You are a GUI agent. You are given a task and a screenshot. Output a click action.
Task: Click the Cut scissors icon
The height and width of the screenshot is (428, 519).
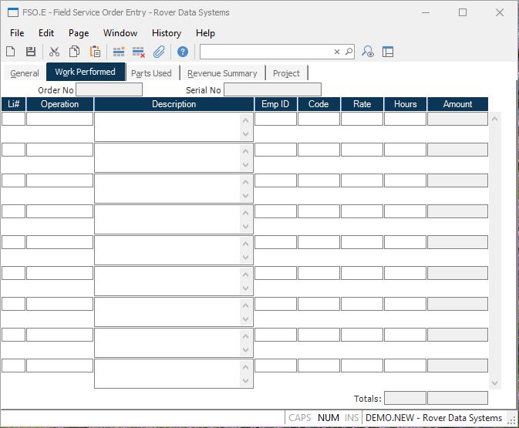click(x=54, y=52)
